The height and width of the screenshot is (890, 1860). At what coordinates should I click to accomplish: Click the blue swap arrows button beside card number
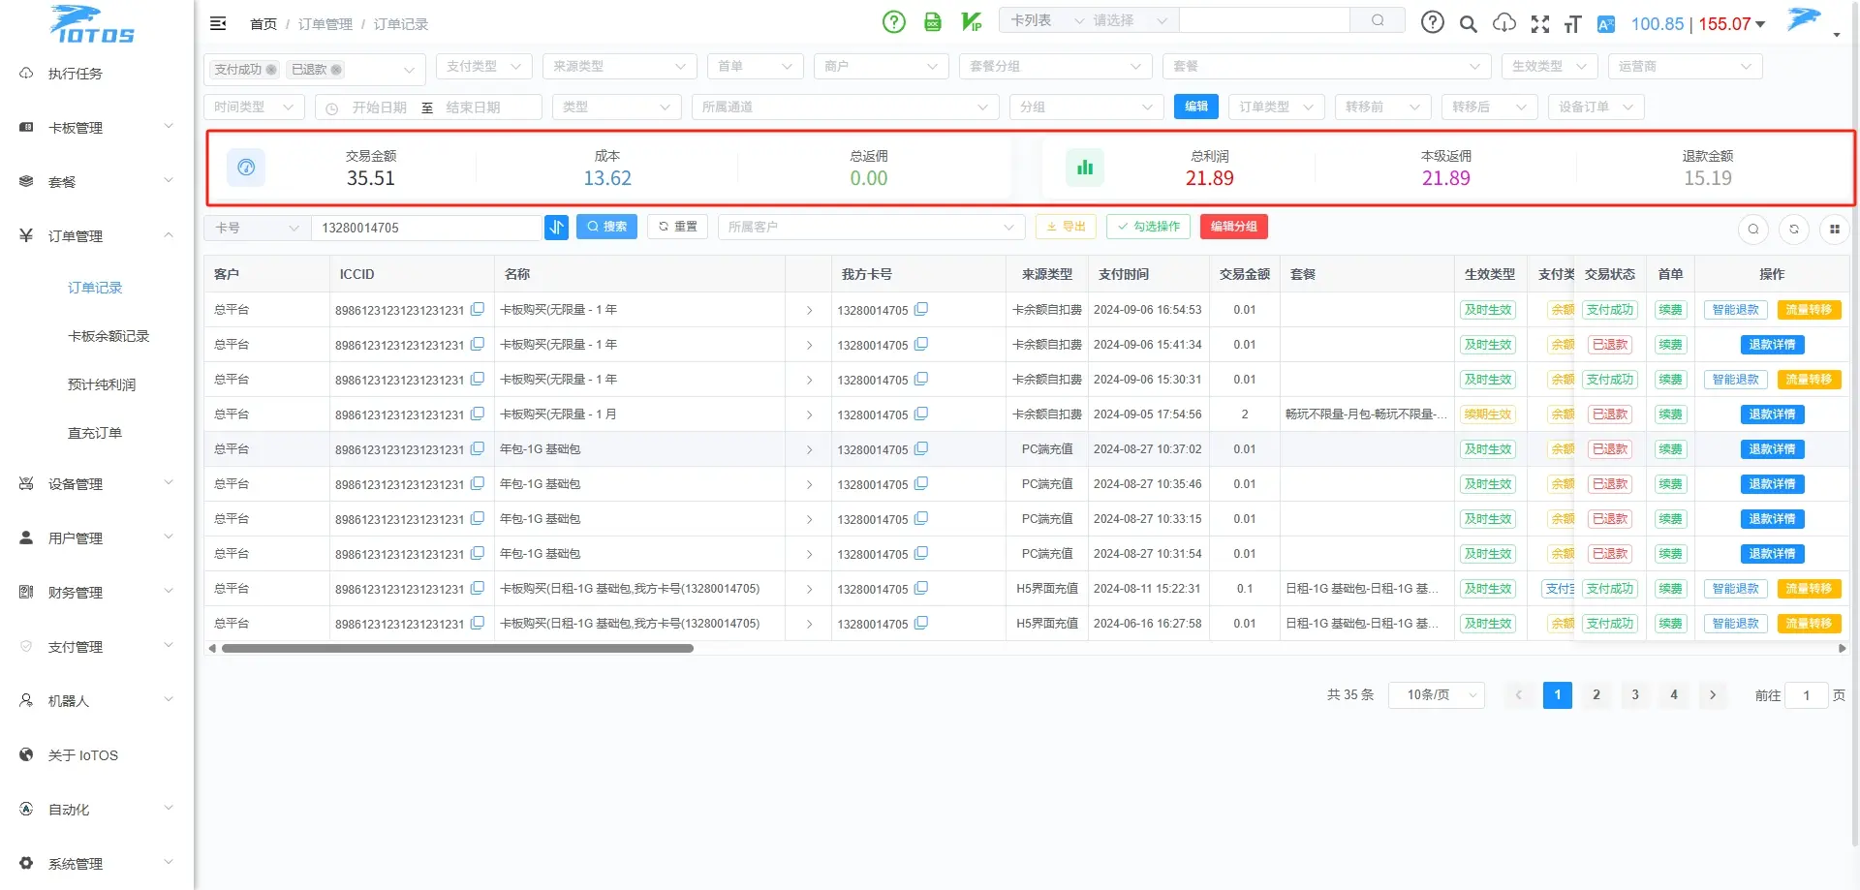point(556,227)
